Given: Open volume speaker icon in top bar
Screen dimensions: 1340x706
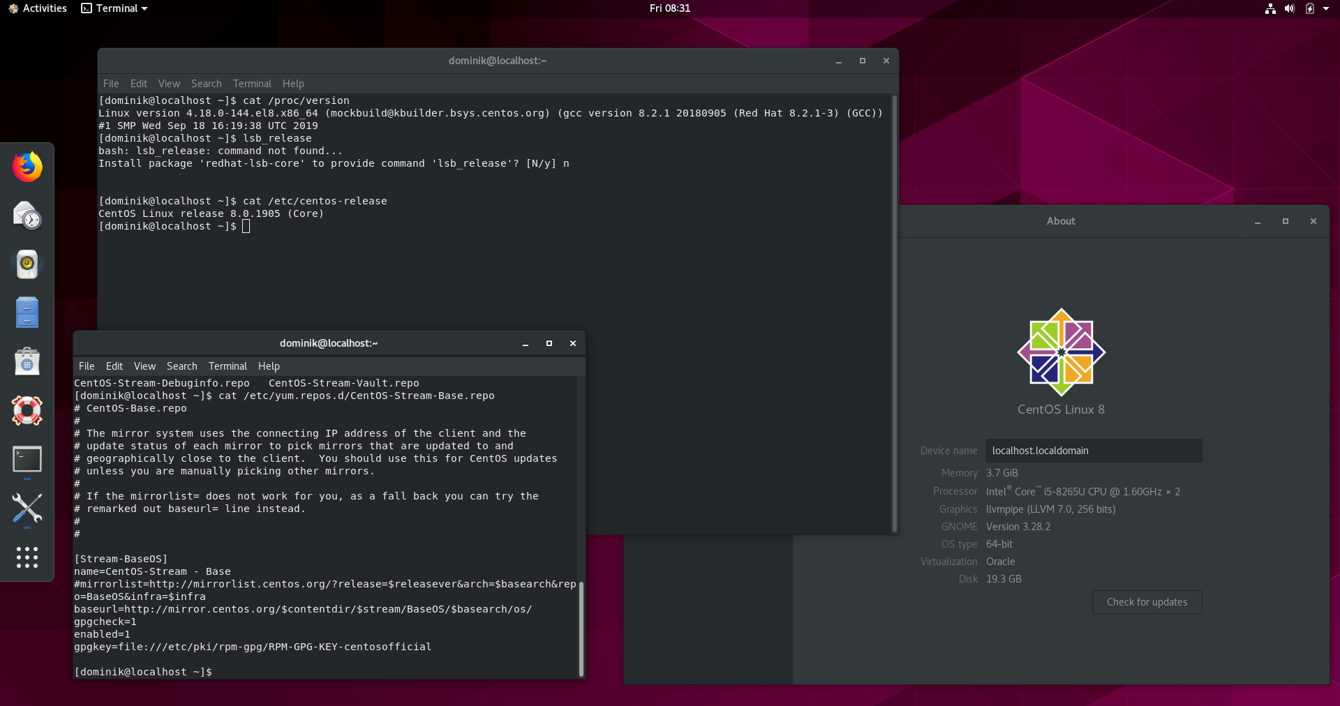Looking at the screenshot, I should click(x=1290, y=8).
